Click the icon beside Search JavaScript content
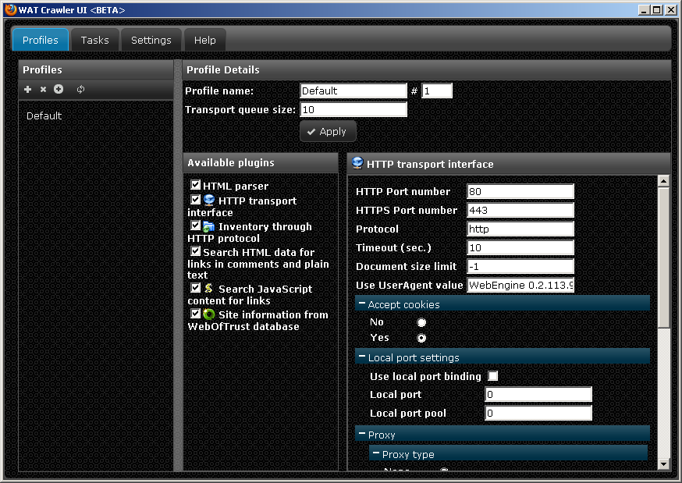 point(209,288)
